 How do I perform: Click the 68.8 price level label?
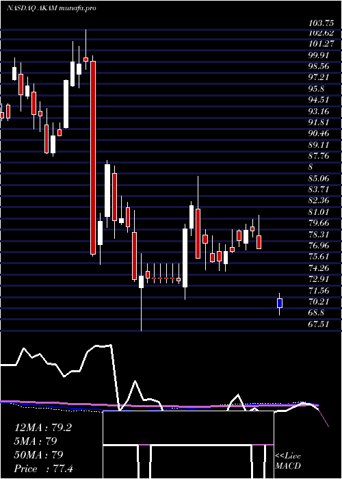click(316, 313)
